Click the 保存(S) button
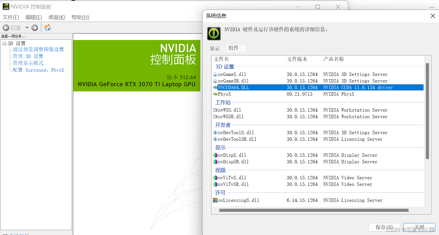This screenshot has width=439, height=235. 384,227
